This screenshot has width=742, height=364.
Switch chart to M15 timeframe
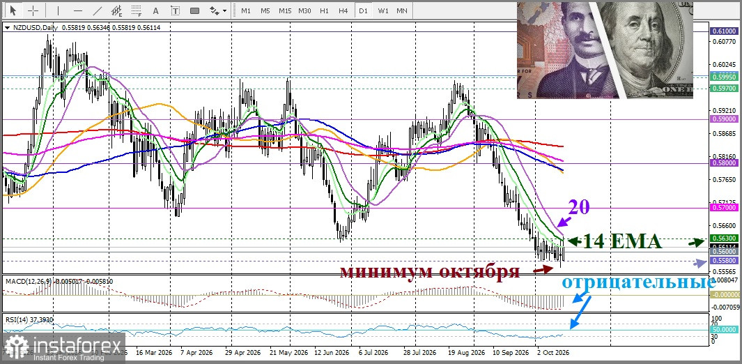[x=285, y=10]
